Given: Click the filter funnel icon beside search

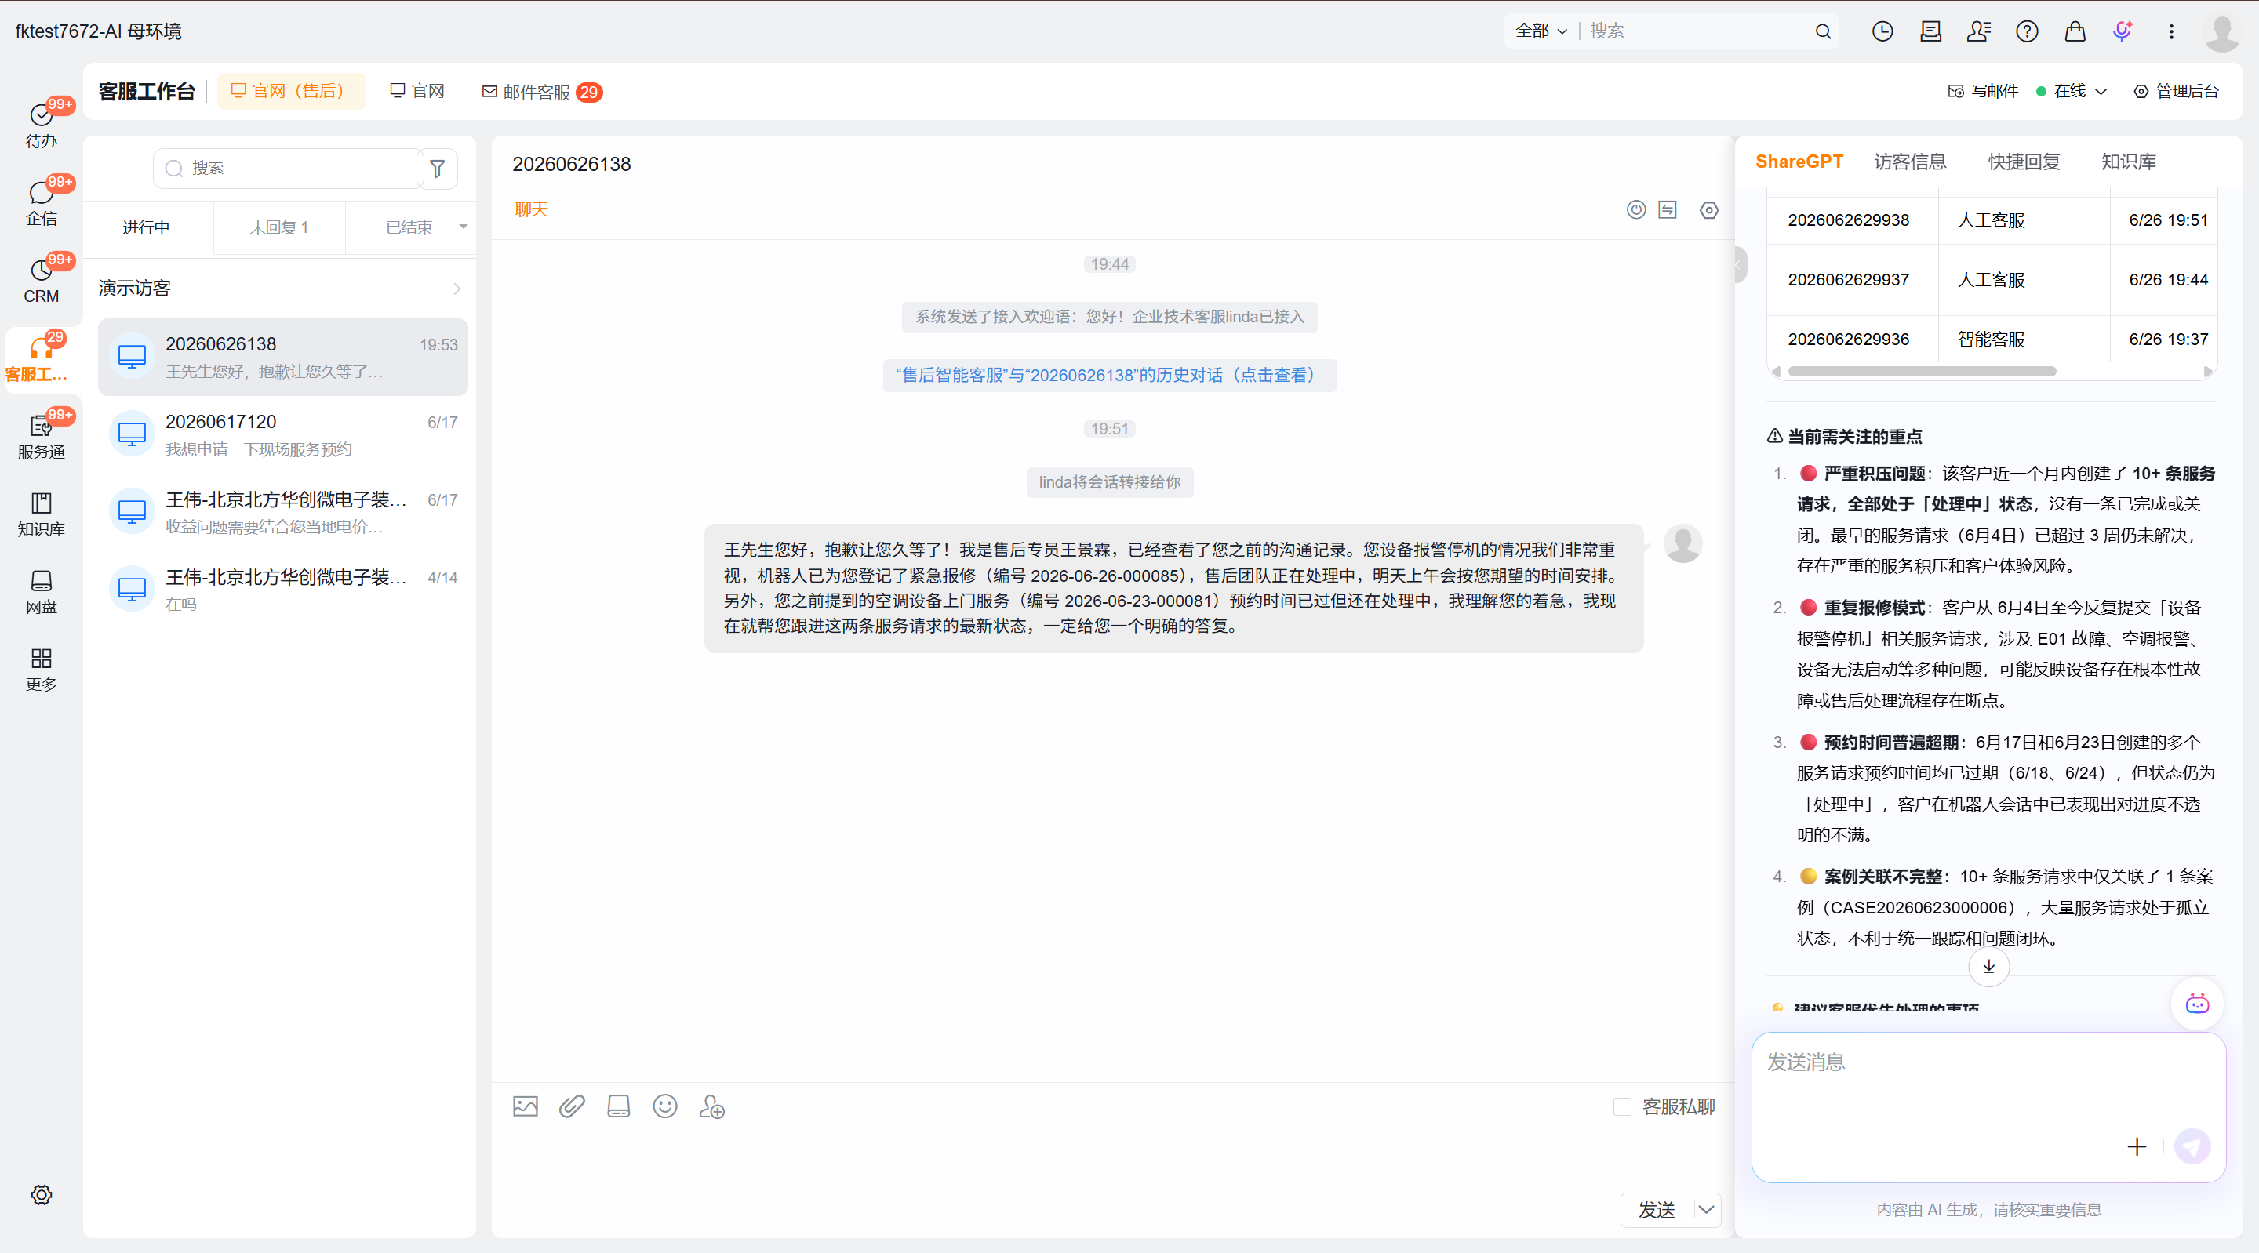Looking at the screenshot, I should [437, 169].
